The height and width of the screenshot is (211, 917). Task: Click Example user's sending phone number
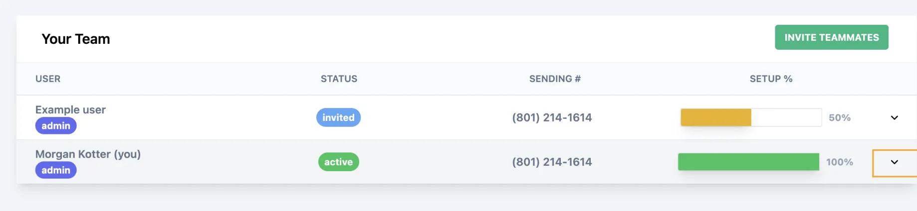click(x=552, y=117)
